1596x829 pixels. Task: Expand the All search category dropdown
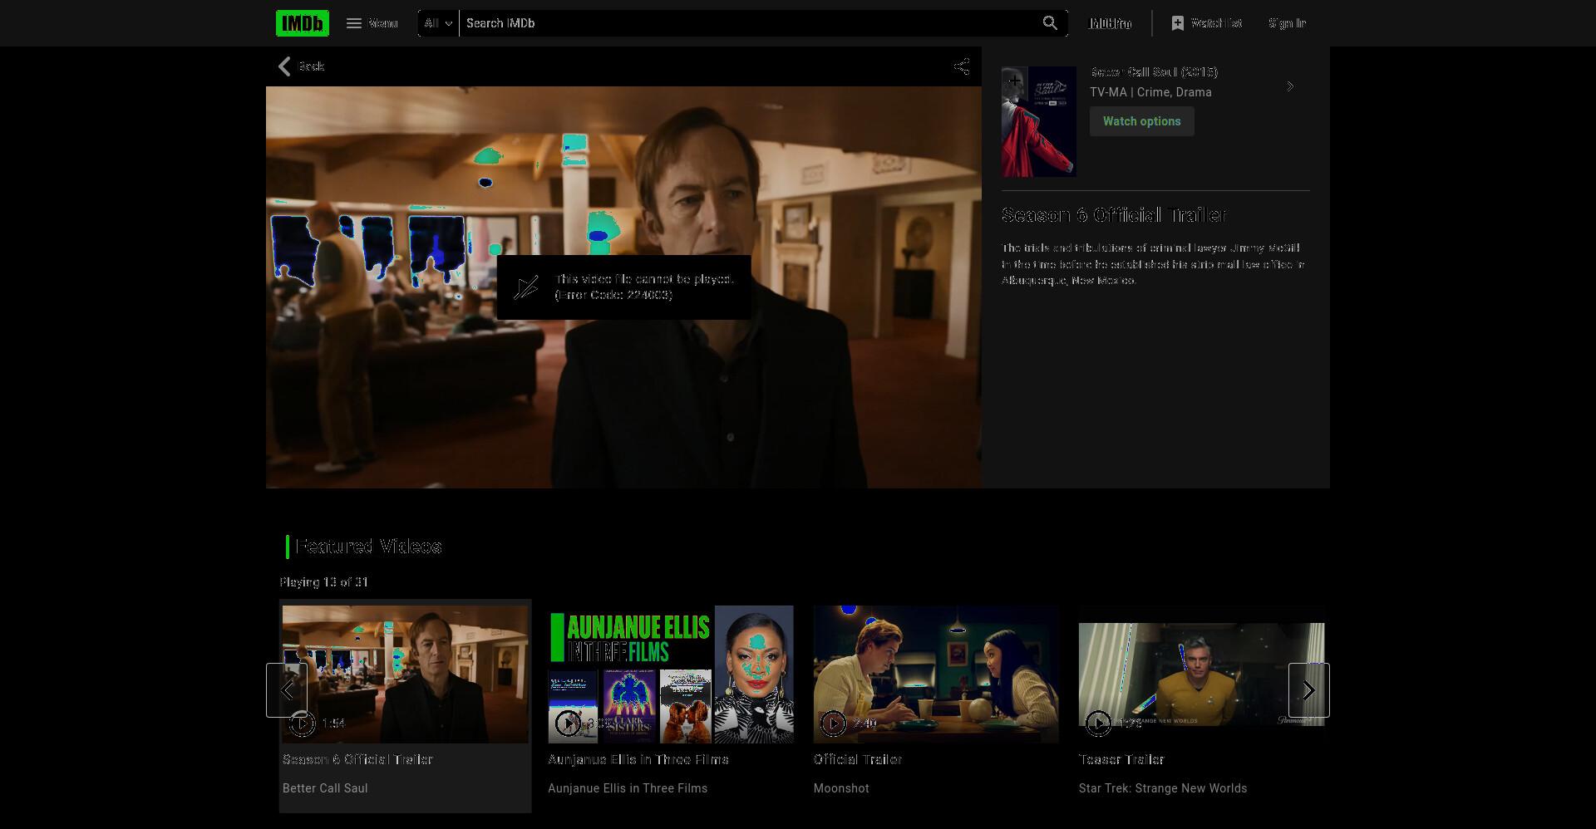coord(438,23)
